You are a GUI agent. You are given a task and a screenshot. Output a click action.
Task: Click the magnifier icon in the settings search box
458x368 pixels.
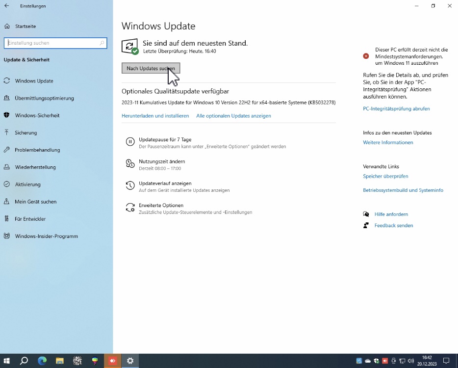tap(102, 43)
